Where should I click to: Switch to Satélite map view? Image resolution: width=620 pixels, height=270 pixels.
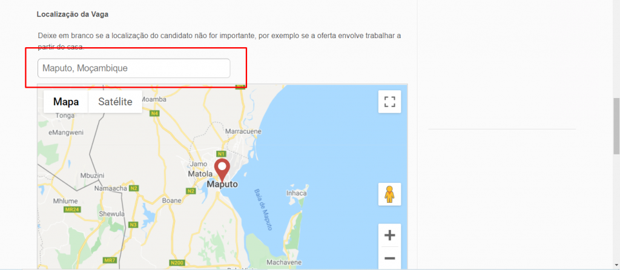(x=115, y=102)
